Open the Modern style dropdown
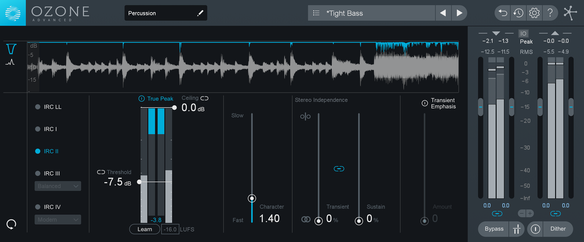This screenshot has height=242, width=584. [x=58, y=220]
